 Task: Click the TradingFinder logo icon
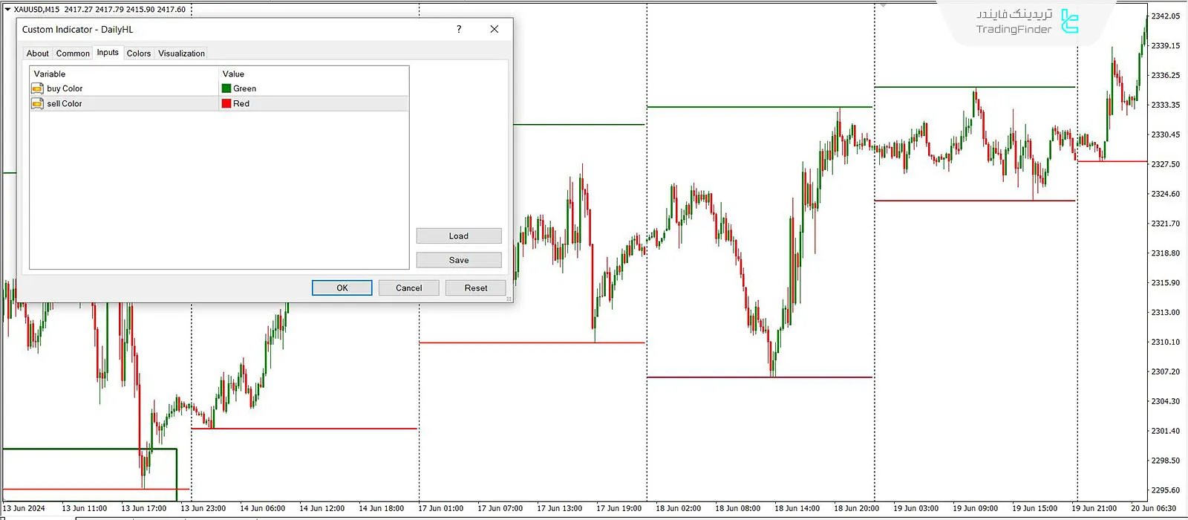[x=1069, y=22]
